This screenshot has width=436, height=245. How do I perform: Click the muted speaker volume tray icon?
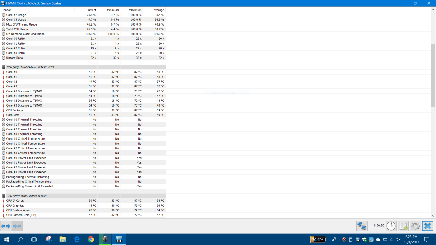point(399,240)
